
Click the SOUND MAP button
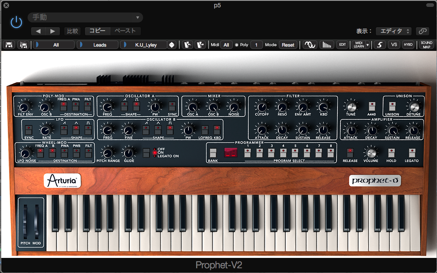tap(426, 45)
